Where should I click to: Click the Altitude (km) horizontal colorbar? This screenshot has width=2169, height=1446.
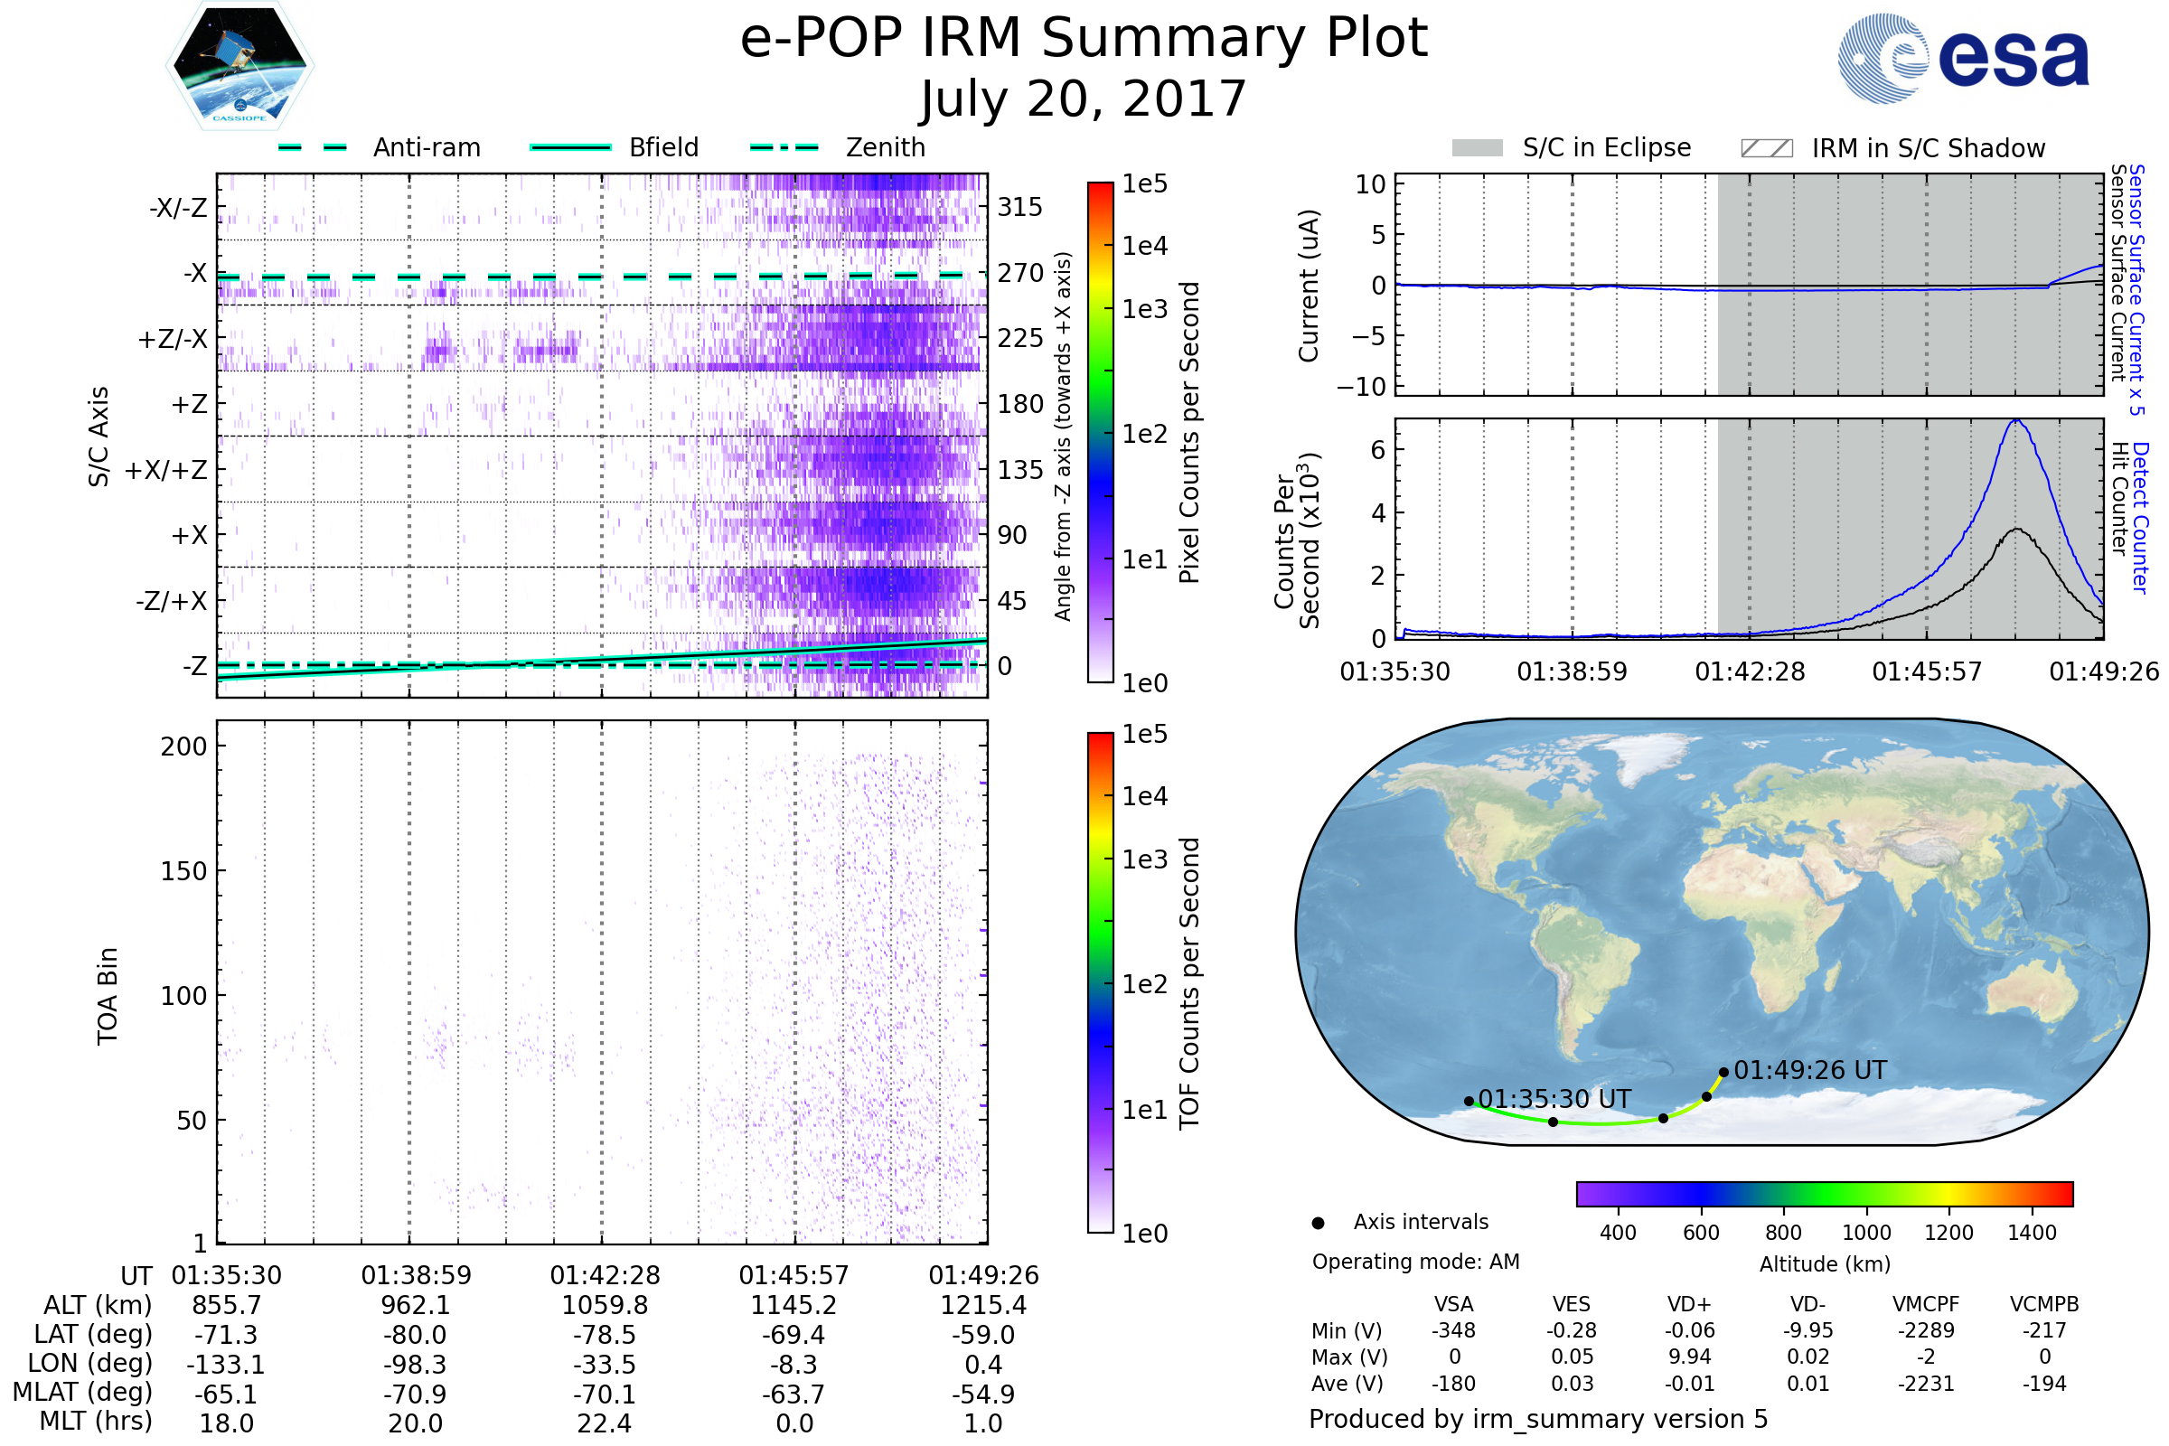pos(1824,1194)
